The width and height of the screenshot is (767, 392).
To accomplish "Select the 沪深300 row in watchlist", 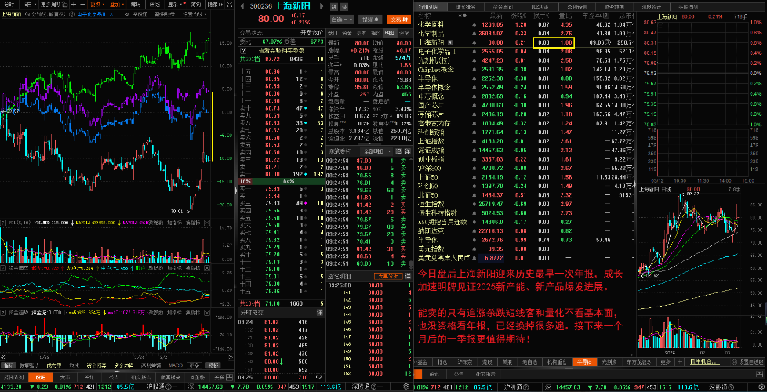I will coord(525,168).
